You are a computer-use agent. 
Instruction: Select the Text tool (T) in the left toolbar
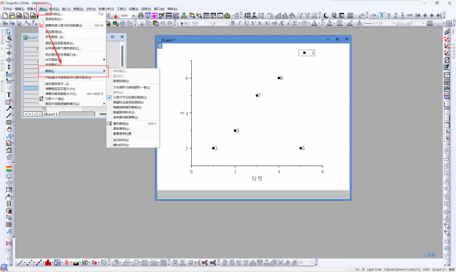[9, 94]
